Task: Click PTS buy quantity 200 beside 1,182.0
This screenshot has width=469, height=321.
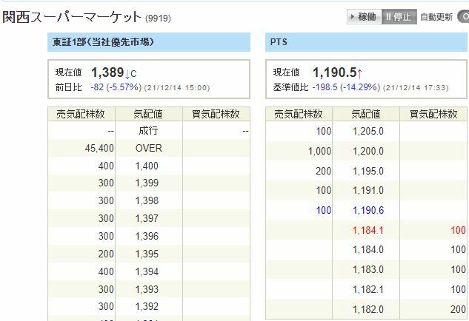Action: pos(458,309)
